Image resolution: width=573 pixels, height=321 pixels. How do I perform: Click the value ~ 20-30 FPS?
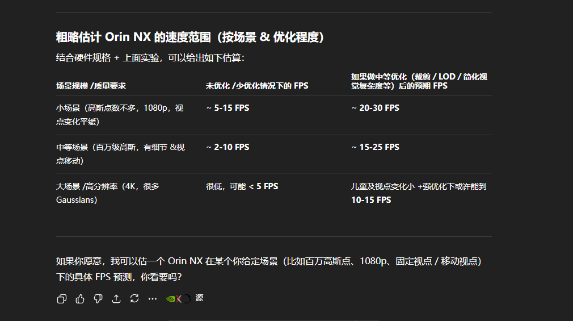376,108
